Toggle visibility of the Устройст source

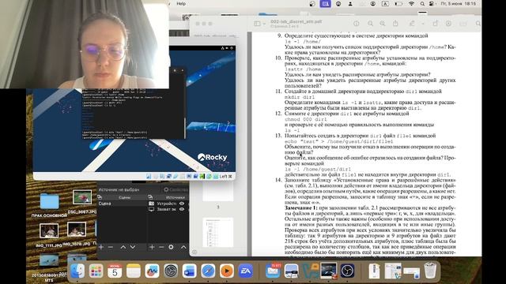[182, 204]
